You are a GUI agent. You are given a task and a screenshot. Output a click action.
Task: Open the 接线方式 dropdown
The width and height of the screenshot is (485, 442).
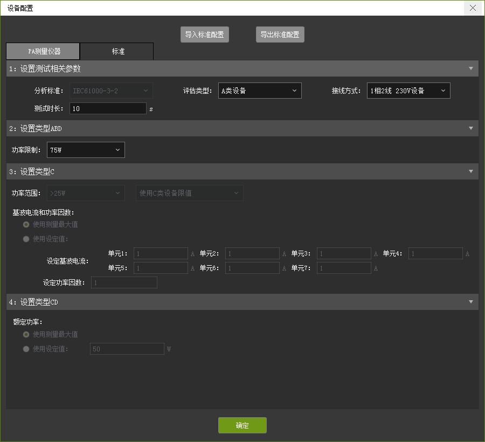408,91
